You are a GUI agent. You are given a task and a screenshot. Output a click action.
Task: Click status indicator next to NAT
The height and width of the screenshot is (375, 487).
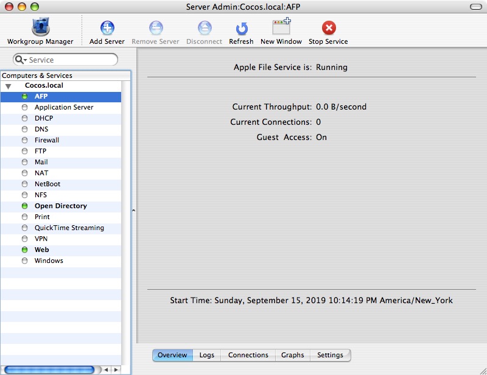tap(24, 173)
